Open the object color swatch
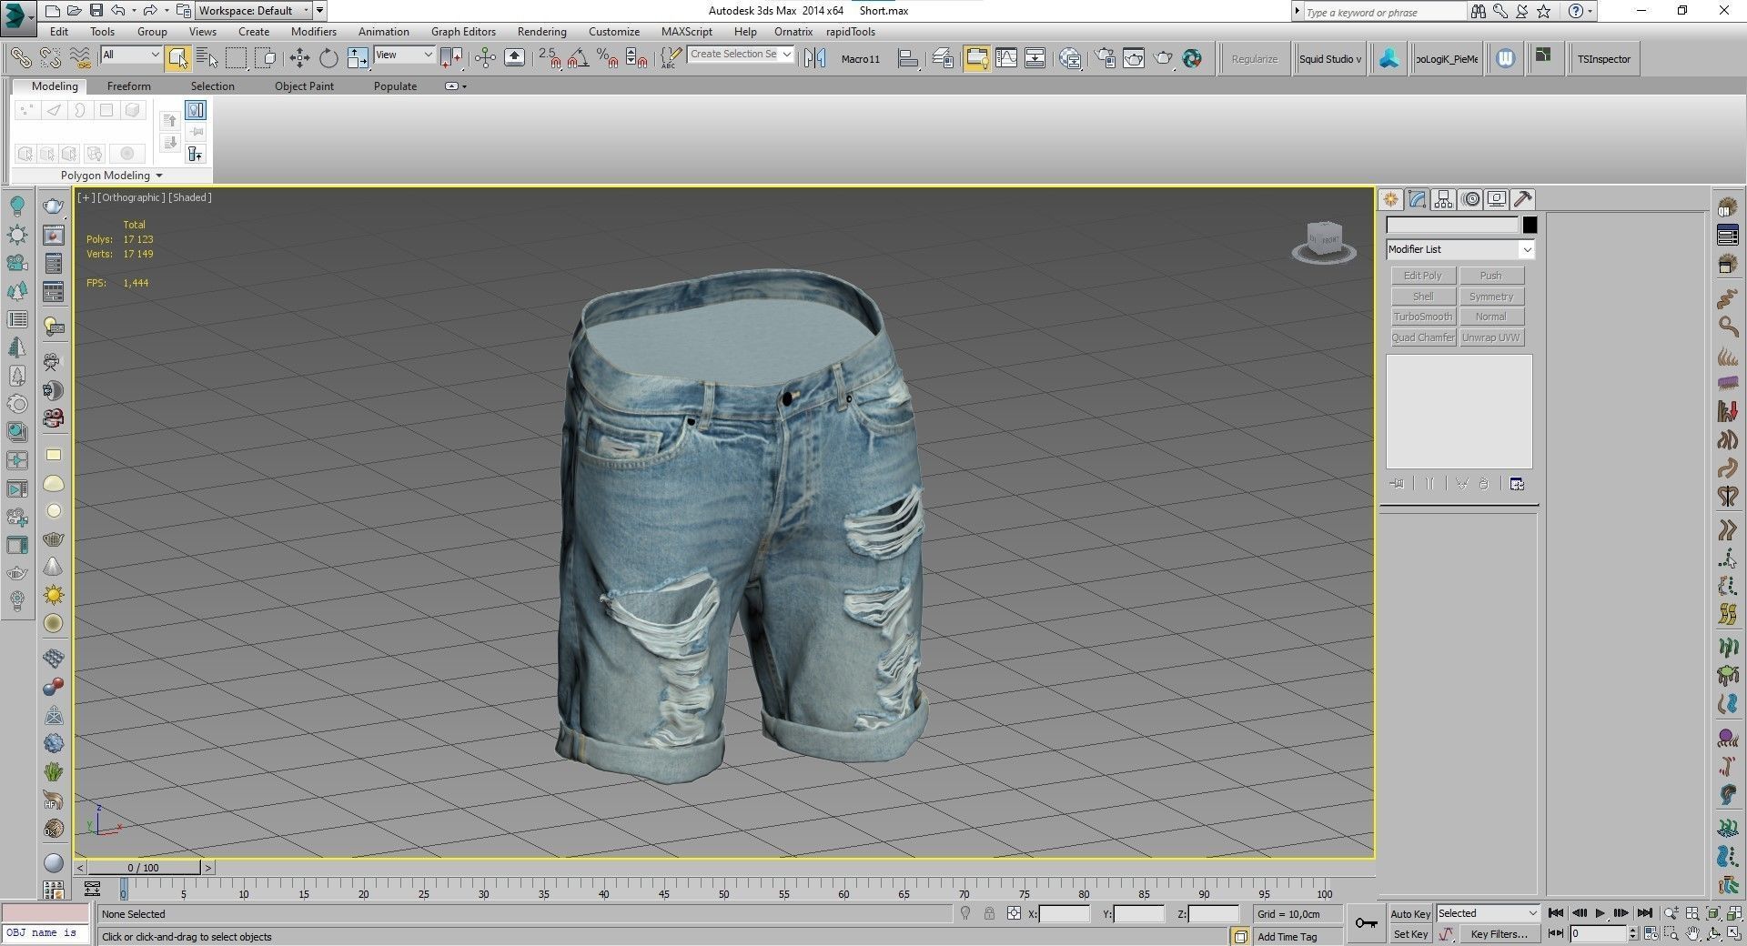Image resolution: width=1747 pixels, height=946 pixels. pyautogui.click(x=1530, y=226)
